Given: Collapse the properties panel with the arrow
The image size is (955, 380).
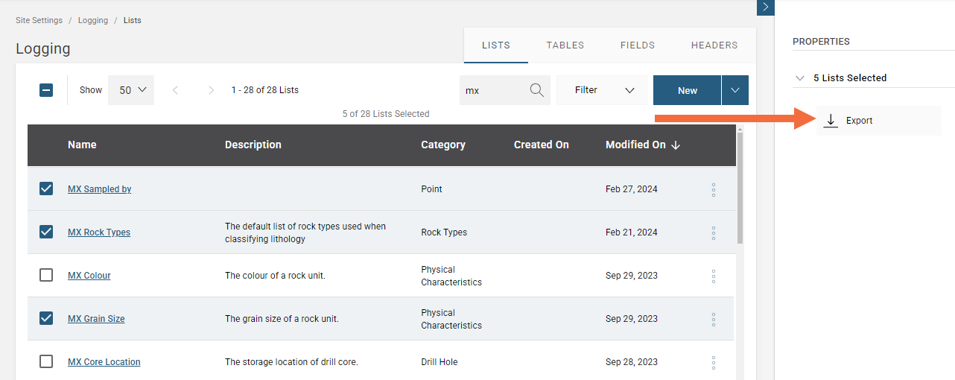Looking at the screenshot, I should pos(765,7).
